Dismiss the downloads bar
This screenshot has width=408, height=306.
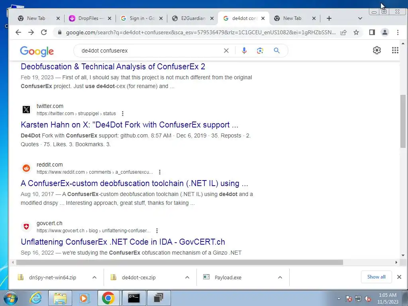(x=399, y=277)
